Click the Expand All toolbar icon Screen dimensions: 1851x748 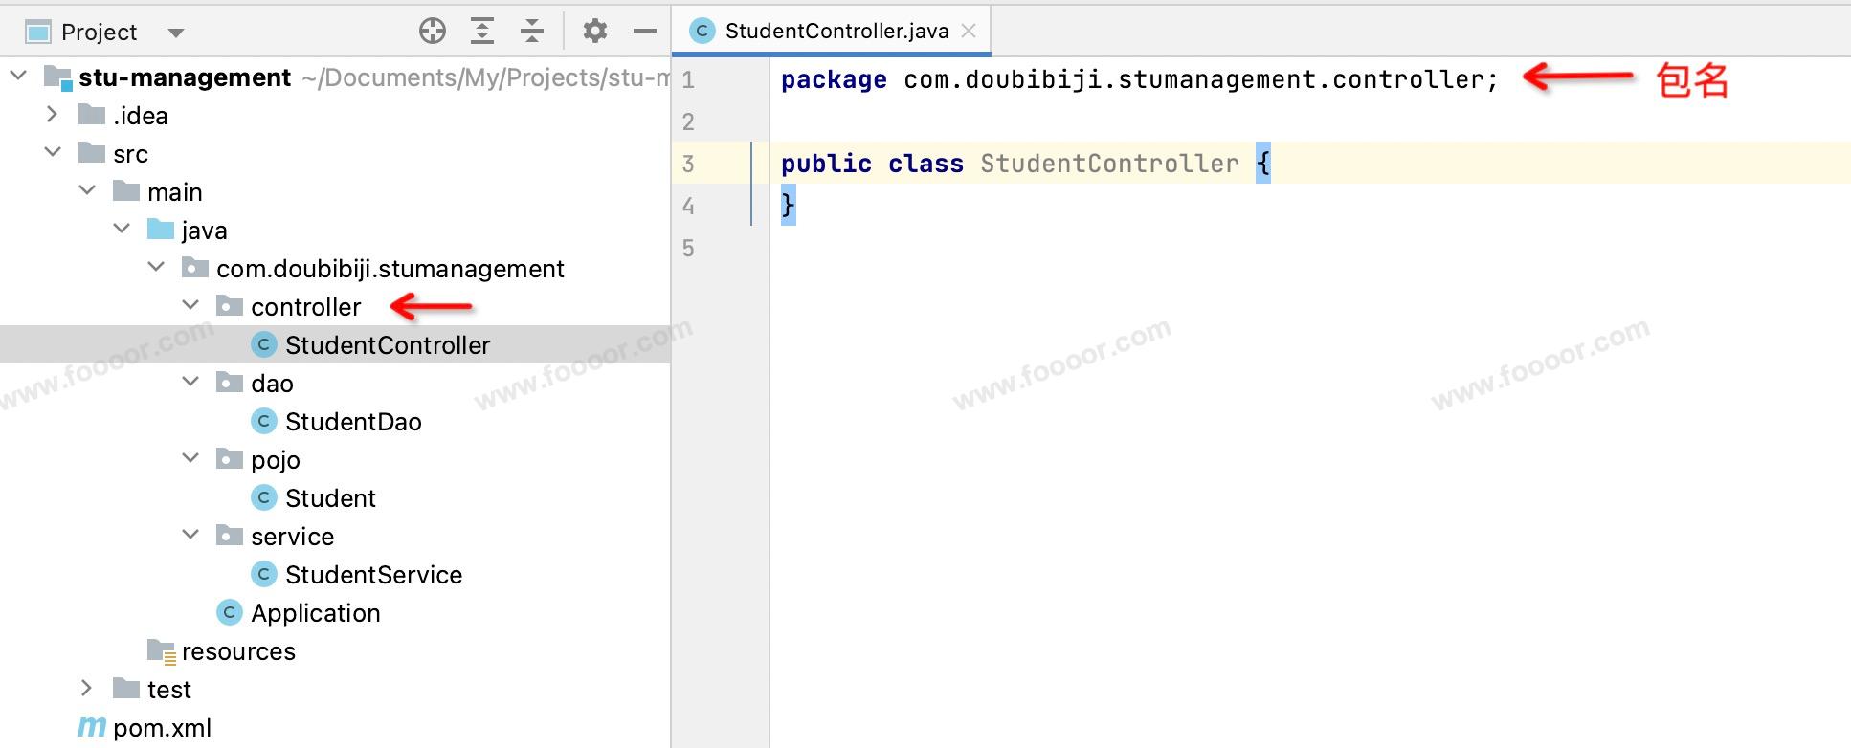click(x=482, y=32)
